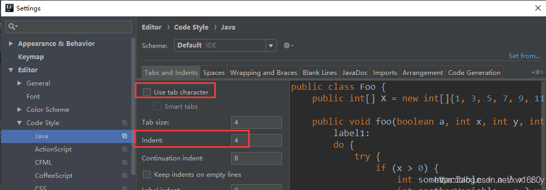Viewport: 546px width, 190px height.
Task: Open the Scheme dropdown arrow
Action: click(x=271, y=45)
